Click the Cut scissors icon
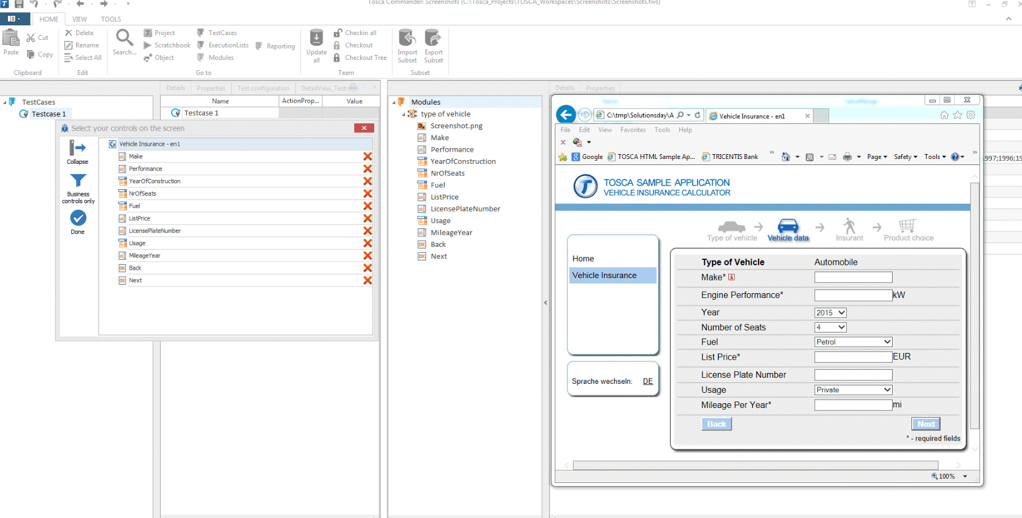The height and width of the screenshot is (518, 1022). tap(31, 37)
